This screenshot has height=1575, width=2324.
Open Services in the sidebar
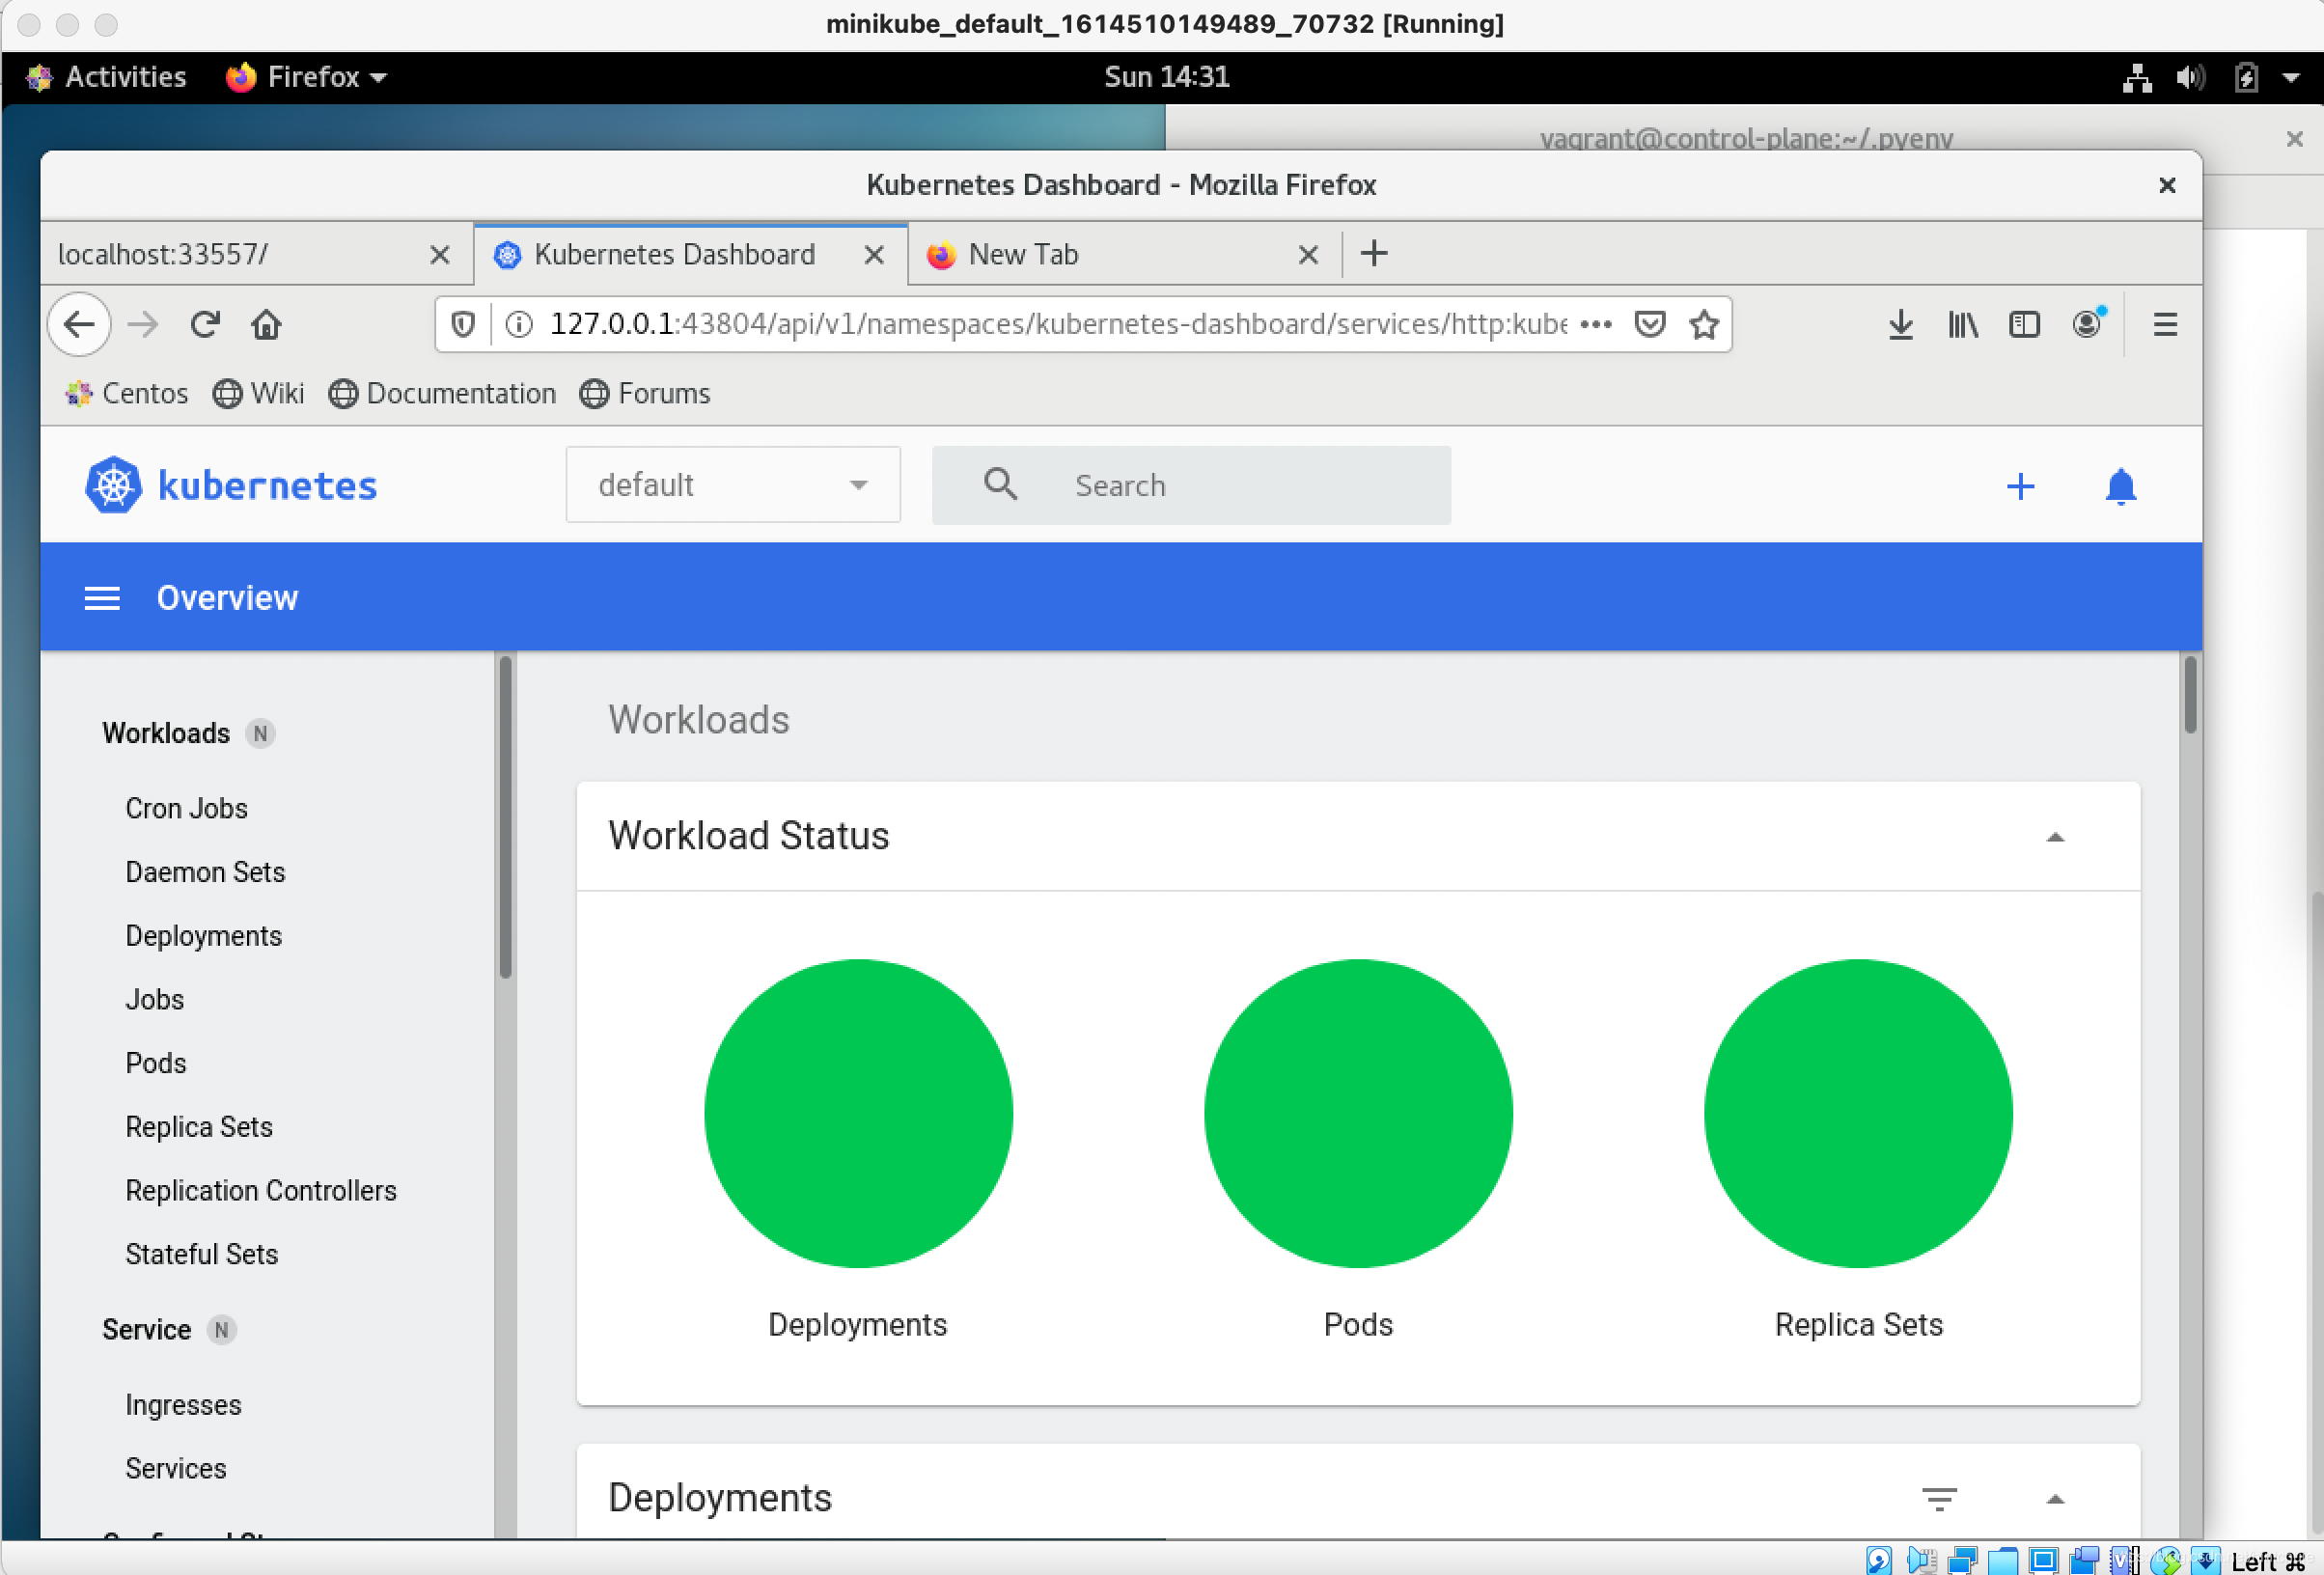pos(176,1469)
